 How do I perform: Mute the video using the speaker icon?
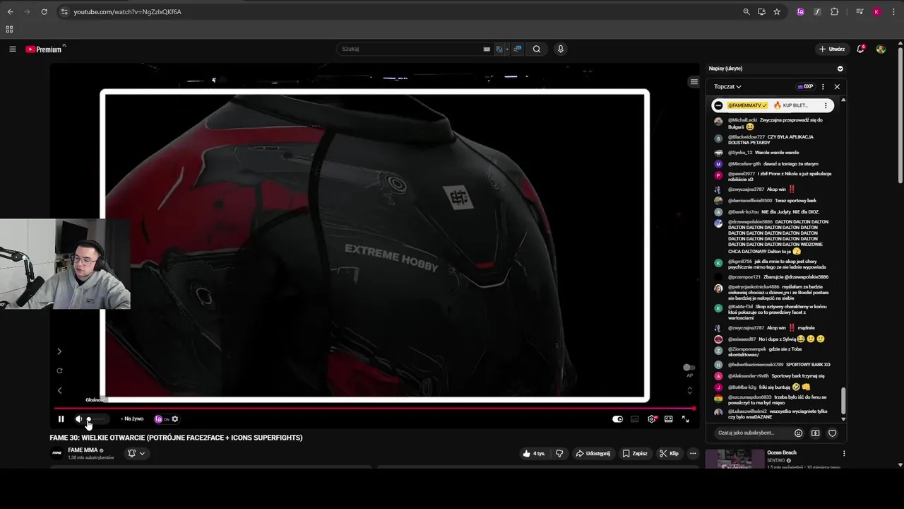tap(78, 419)
